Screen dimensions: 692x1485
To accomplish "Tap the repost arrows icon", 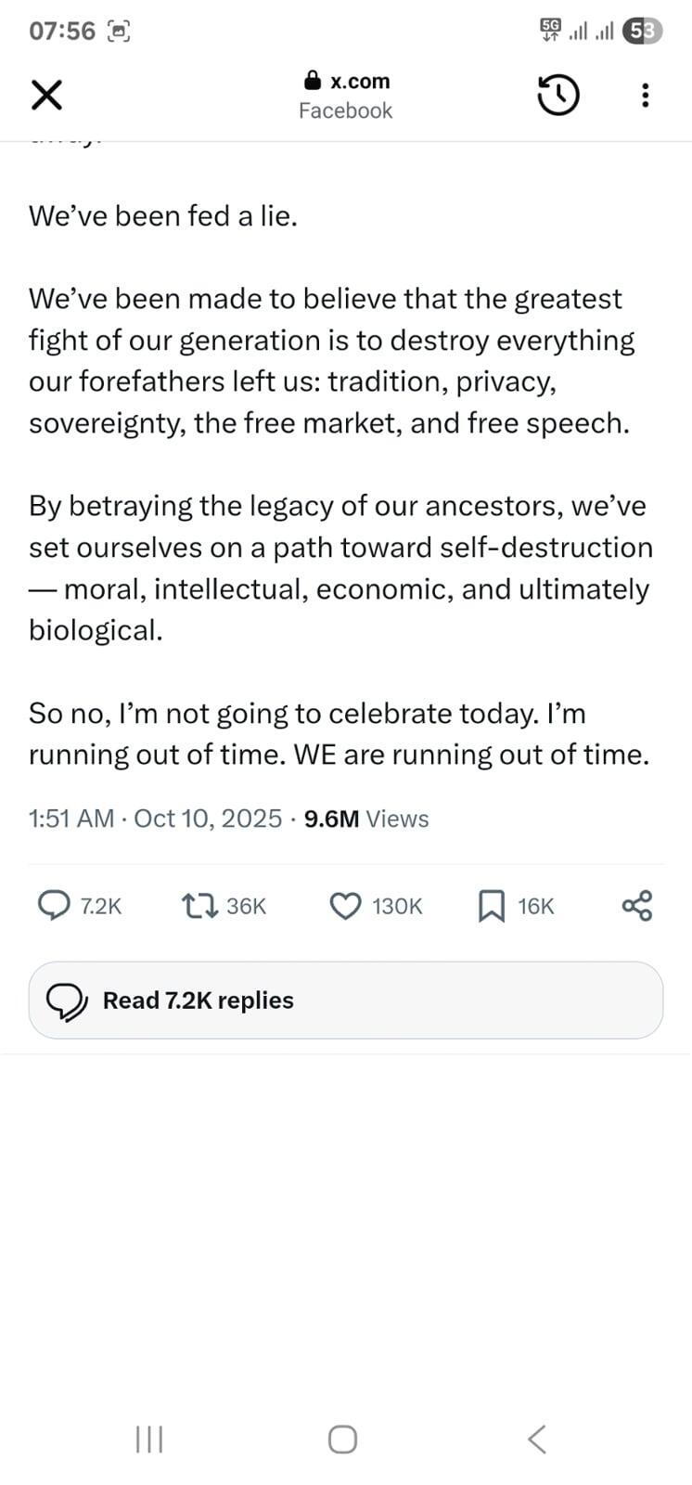I will pyautogui.click(x=199, y=905).
